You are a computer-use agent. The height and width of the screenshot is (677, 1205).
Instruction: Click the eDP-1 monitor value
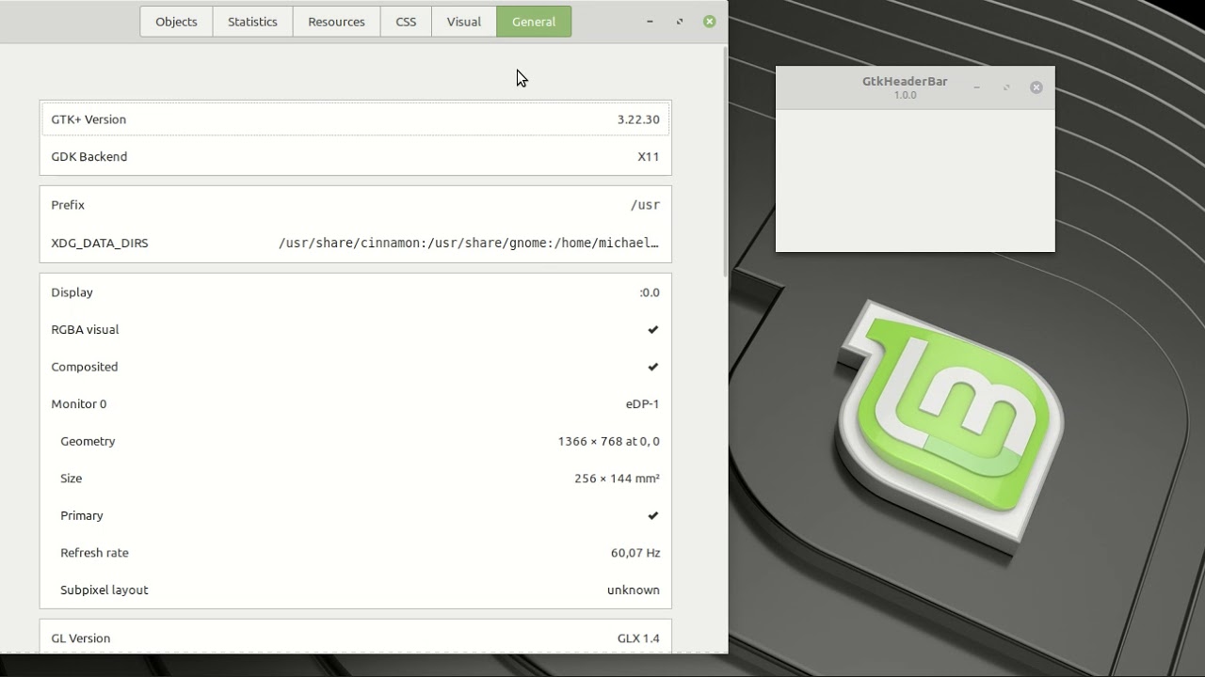pos(643,404)
